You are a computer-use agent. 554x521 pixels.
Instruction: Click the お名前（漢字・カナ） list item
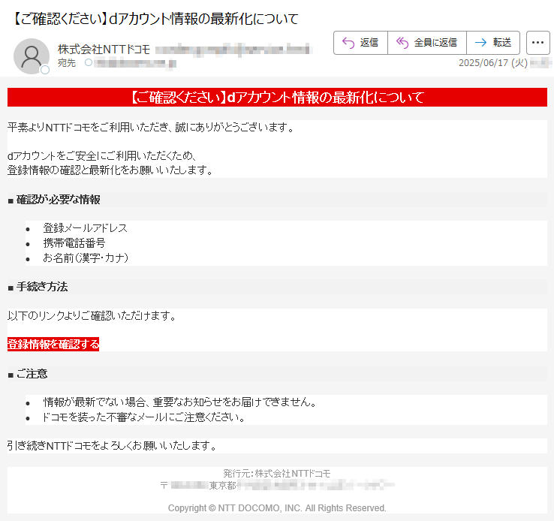click(x=86, y=257)
